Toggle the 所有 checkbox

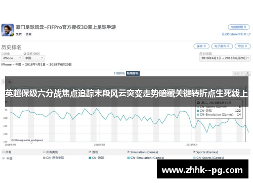[4, 152]
